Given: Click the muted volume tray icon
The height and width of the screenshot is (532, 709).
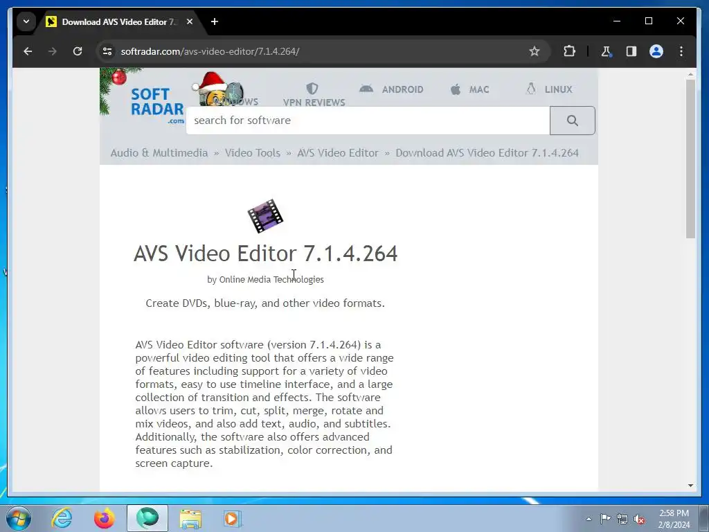Looking at the screenshot, I should click(x=639, y=520).
